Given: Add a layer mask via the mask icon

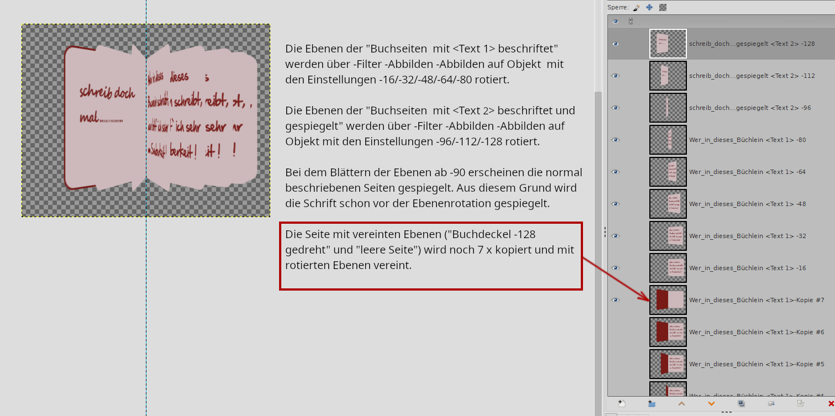Looking at the screenshot, I should coord(801,404).
